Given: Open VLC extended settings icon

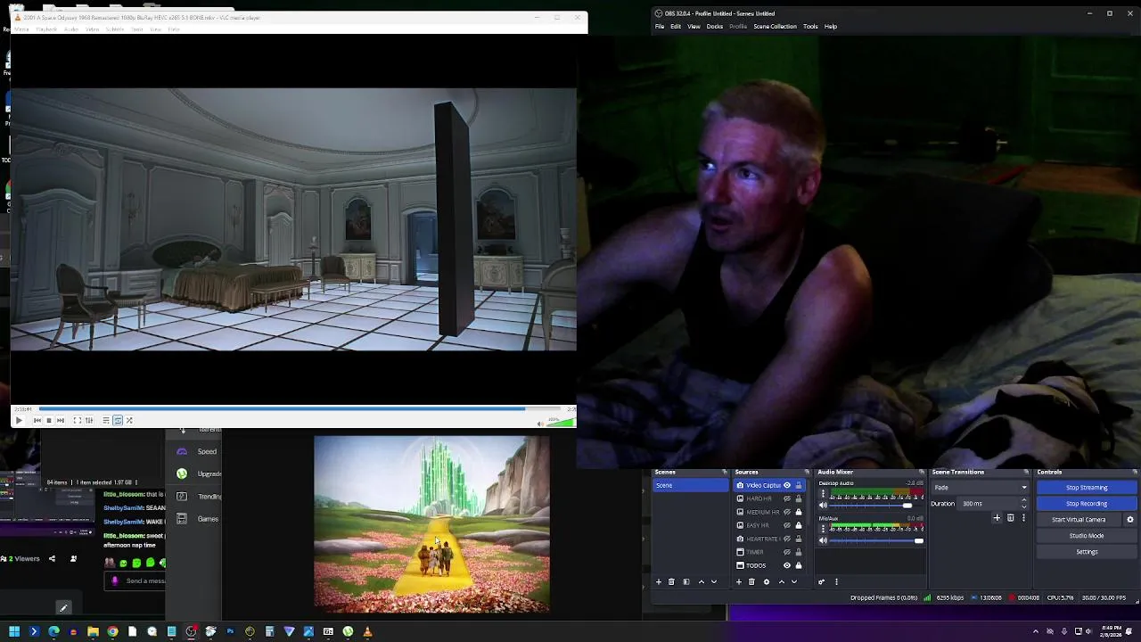Looking at the screenshot, I should coord(89,420).
